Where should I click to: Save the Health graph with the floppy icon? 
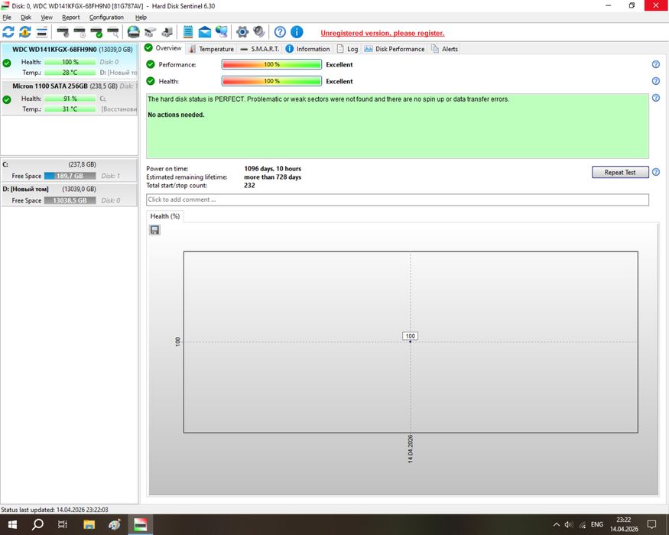tap(155, 230)
